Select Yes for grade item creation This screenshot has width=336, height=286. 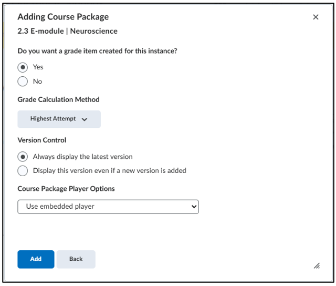(x=23, y=67)
